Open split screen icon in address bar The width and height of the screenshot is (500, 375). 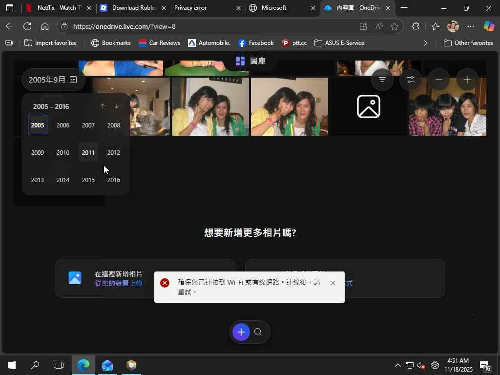point(363,26)
